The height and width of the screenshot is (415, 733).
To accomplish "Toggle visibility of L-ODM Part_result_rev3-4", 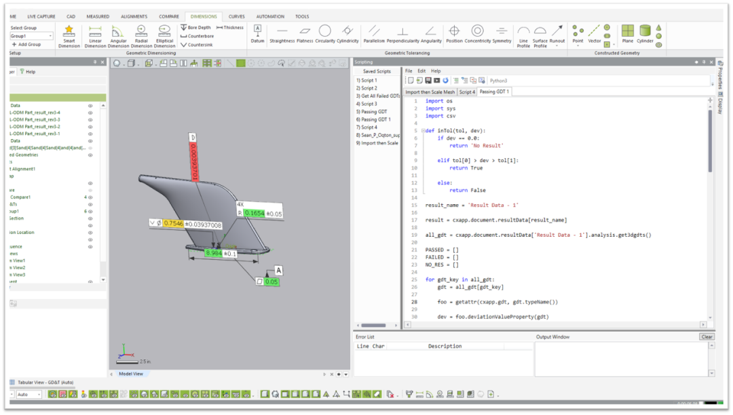I will click(x=90, y=113).
